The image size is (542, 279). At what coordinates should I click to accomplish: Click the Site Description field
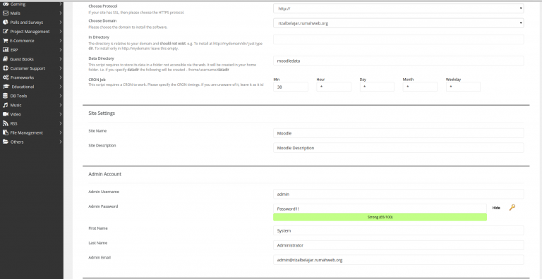398,148
